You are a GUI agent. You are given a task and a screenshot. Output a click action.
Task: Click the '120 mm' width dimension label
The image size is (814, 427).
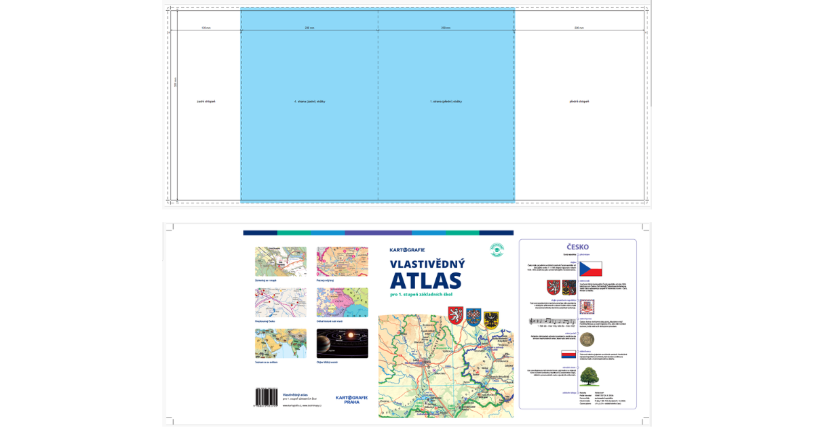[206, 28]
